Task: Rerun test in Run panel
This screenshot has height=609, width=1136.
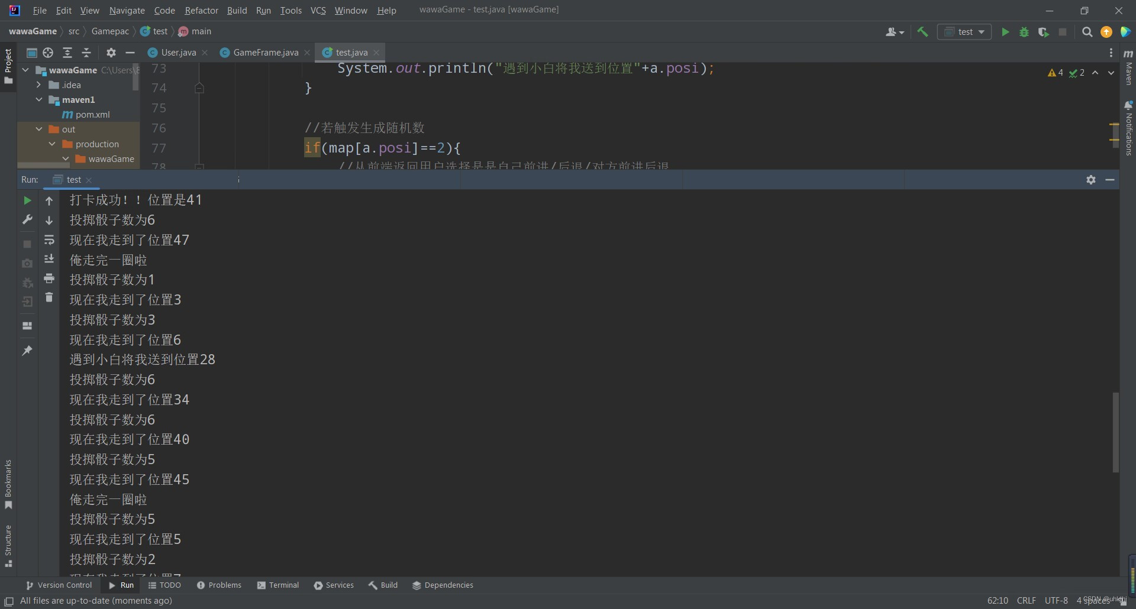Action: tap(27, 201)
